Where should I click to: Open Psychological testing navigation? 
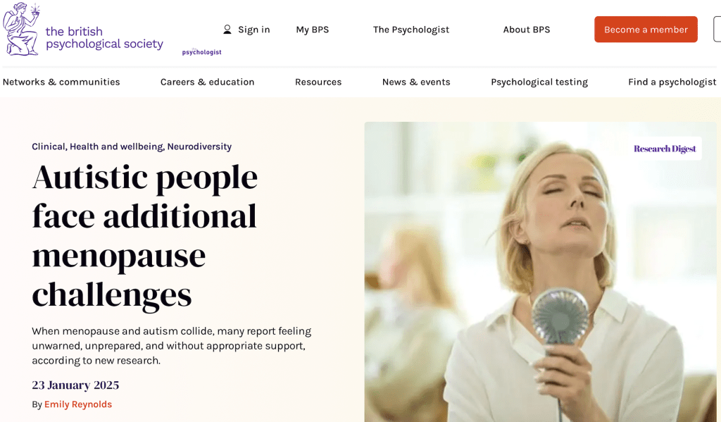pyautogui.click(x=539, y=82)
